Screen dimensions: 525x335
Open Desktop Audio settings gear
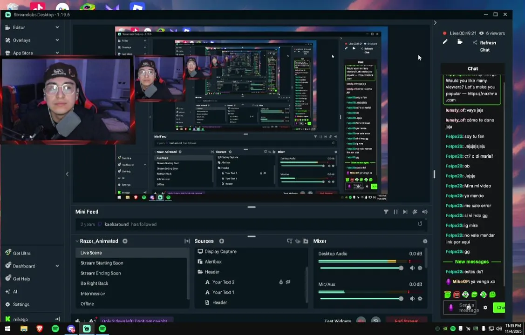(420, 268)
